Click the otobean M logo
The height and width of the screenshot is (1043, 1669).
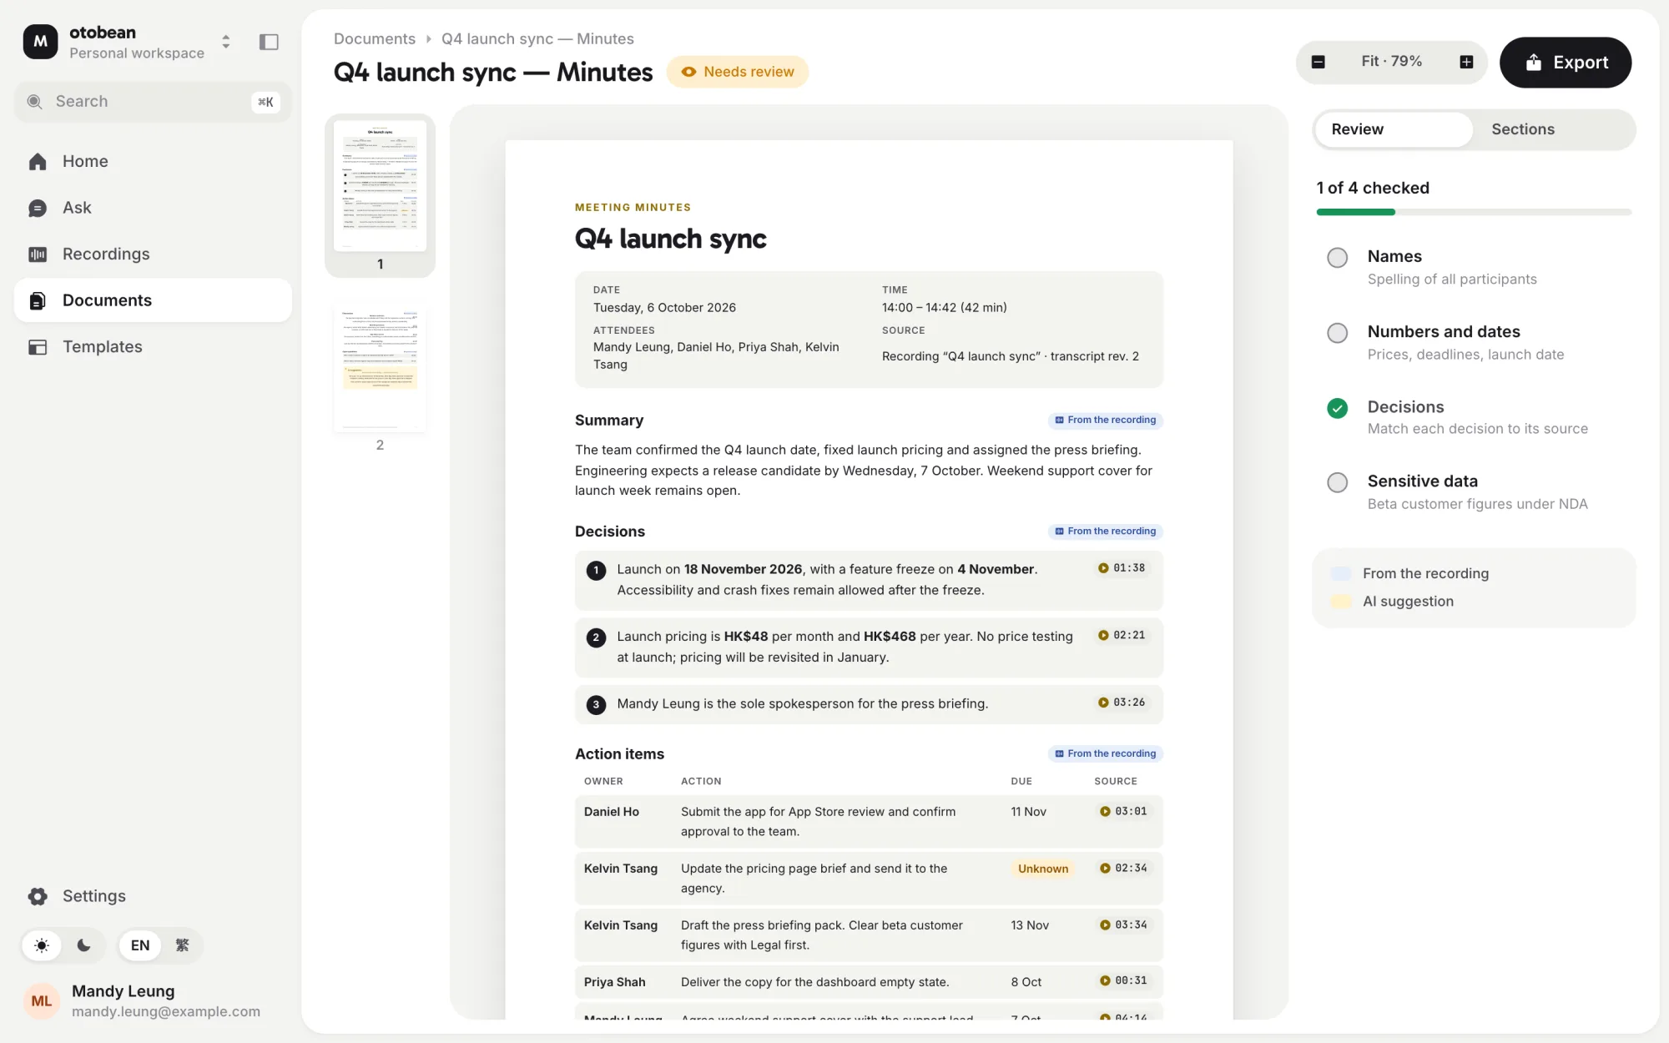40,42
